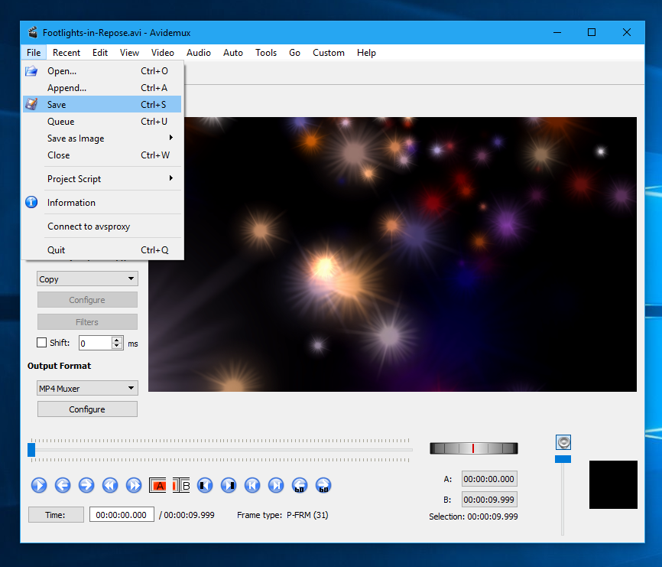Click the Shift milliseconds input field

(x=96, y=343)
